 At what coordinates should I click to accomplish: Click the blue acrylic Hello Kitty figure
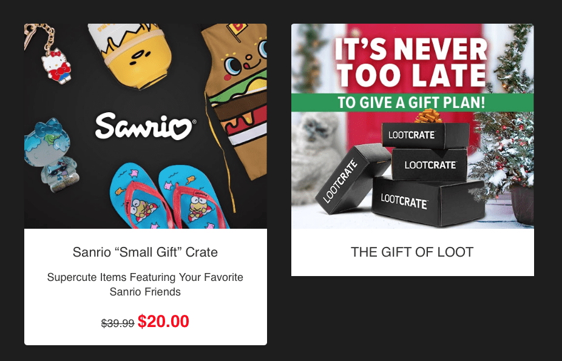point(51,155)
